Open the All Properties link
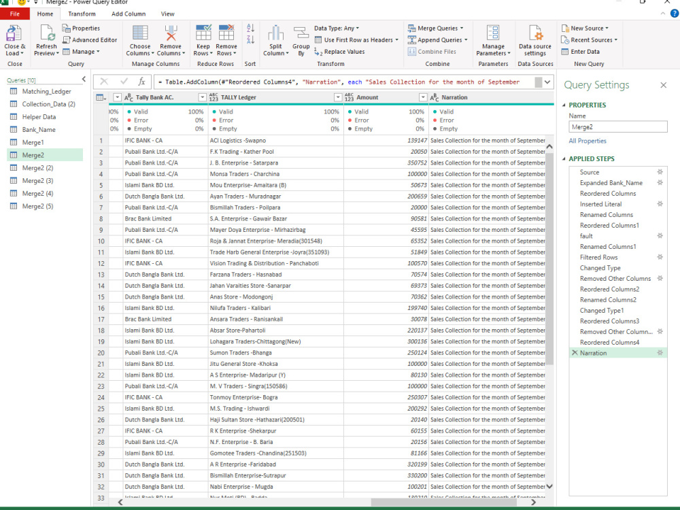680x510 pixels. (x=588, y=141)
